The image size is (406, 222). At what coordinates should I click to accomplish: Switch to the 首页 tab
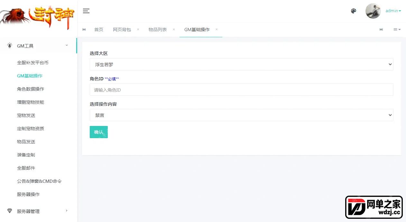tap(99, 30)
